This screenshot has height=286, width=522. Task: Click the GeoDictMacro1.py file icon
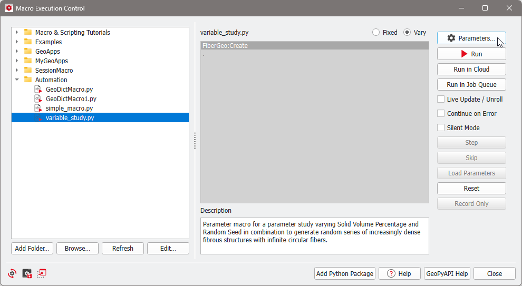pyautogui.click(x=38, y=99)
